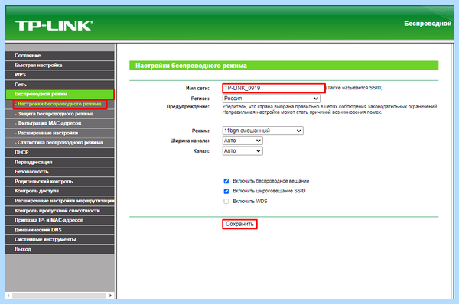Open the Регион dropdown (Россия)
The width and height of the screenshot is (459, 304).
pos(272,99)
